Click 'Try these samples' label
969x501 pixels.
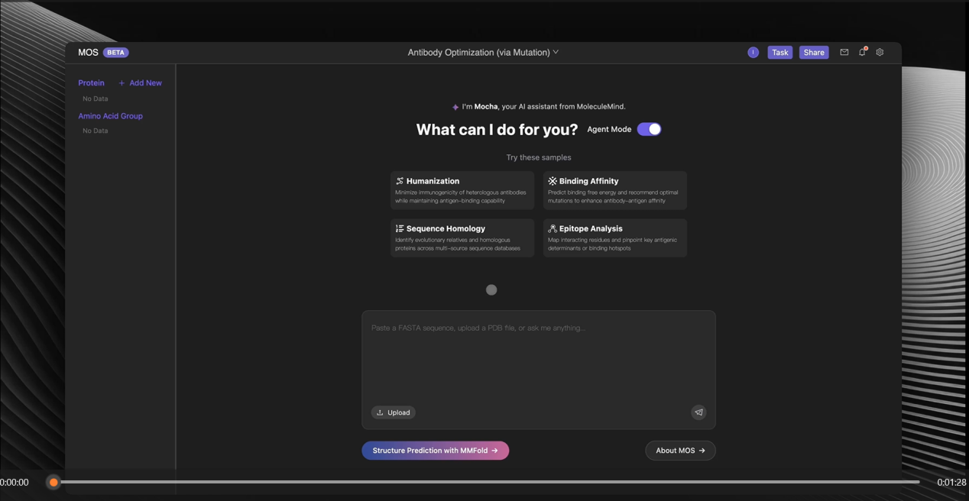click(x=539, y=157)
